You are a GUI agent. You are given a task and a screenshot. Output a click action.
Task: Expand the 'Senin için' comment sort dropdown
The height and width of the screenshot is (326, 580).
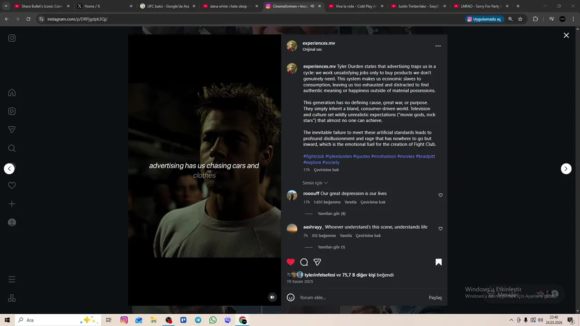tap(315, 183)
